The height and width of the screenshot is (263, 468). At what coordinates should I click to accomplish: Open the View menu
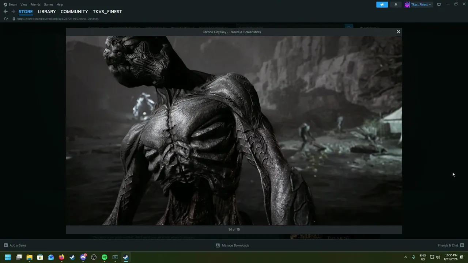[24, 4]
